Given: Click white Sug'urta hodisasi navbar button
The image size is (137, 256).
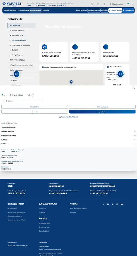Looking at the screenshot, I should point(115,10).
